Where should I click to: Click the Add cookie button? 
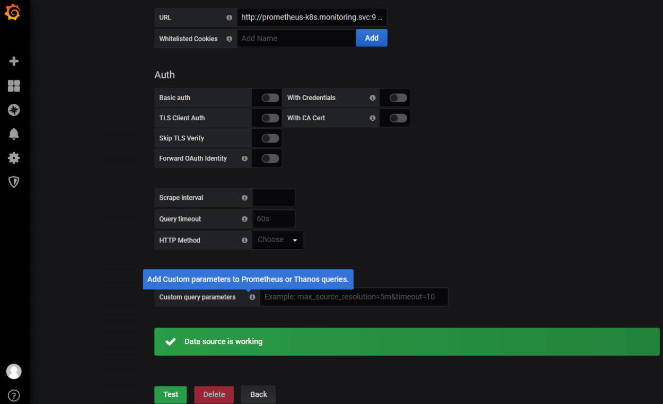[372, 38]
